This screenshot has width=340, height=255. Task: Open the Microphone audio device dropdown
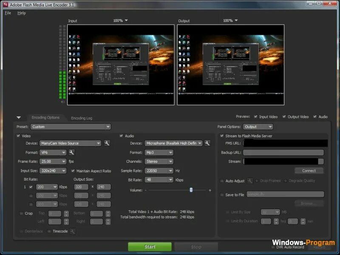pyautogui.click(x=174, y=143)
